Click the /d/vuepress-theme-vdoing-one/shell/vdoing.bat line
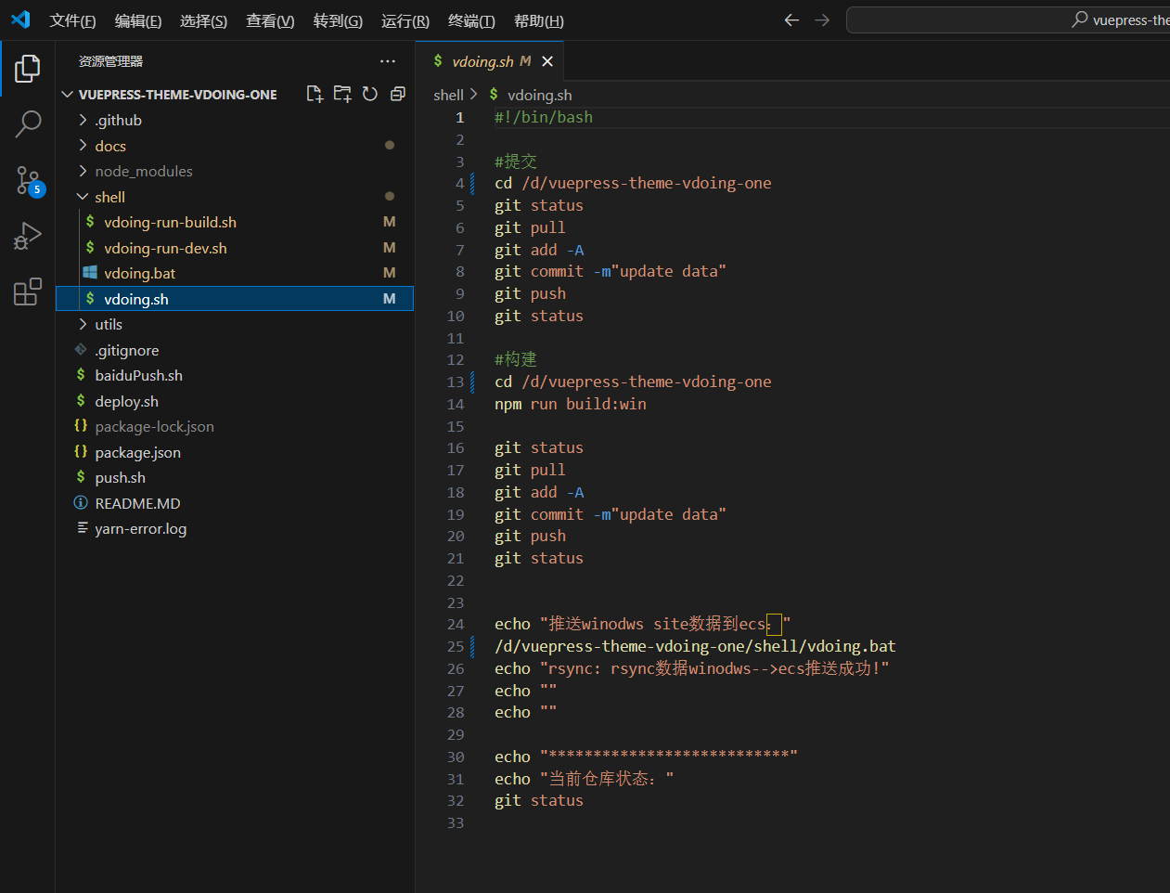Screen dimensions: 1170x893 coord(695,646)
